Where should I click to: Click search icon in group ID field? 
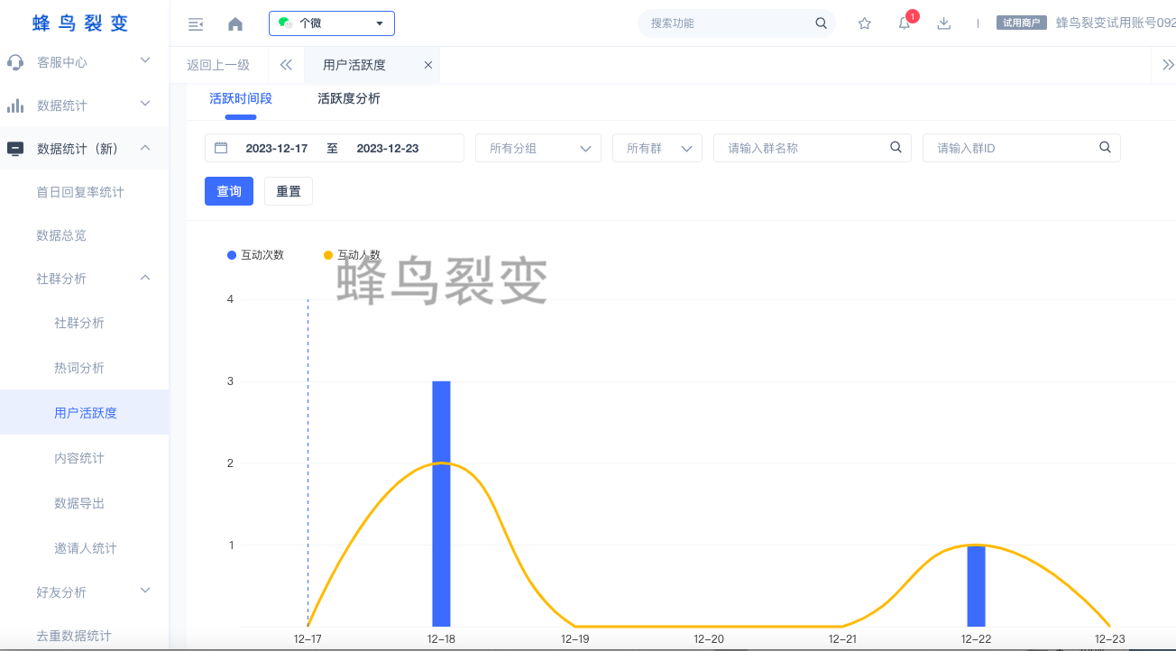[x=1105, y=147]
